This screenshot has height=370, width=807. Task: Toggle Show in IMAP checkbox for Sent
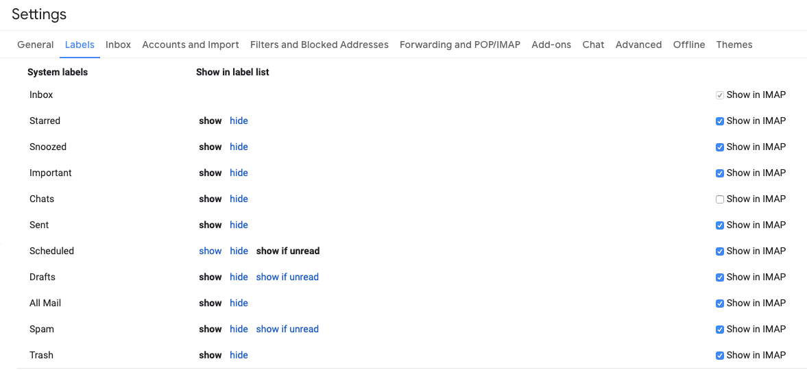click(x=720, y=225)
